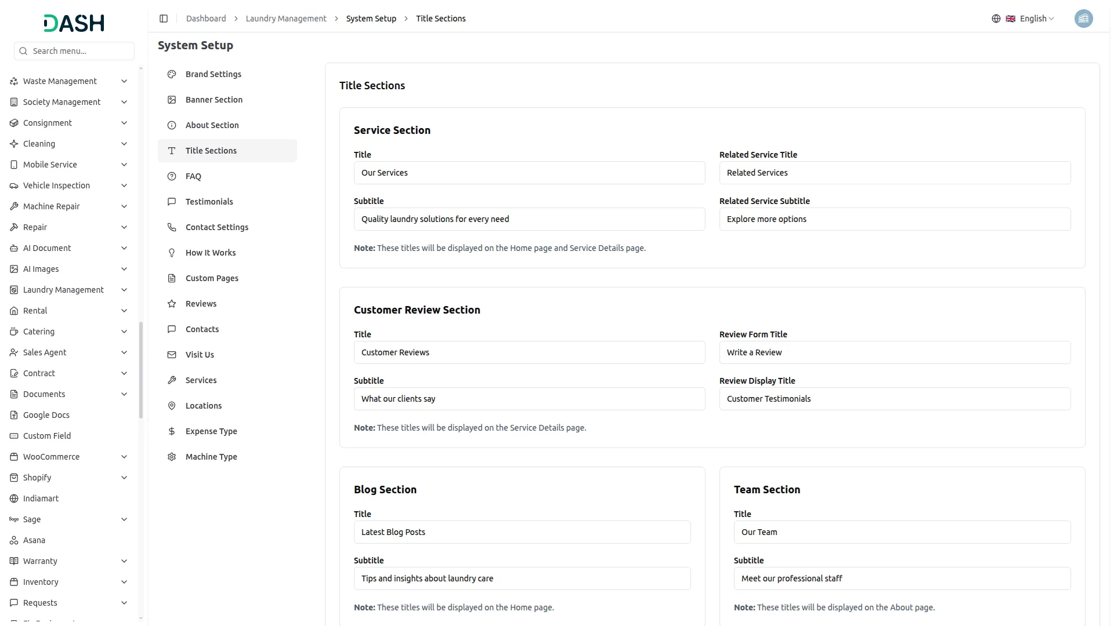Select the Banner Section image icon
The height and width of the screenshot is (626, 1114).
[171, 100]
